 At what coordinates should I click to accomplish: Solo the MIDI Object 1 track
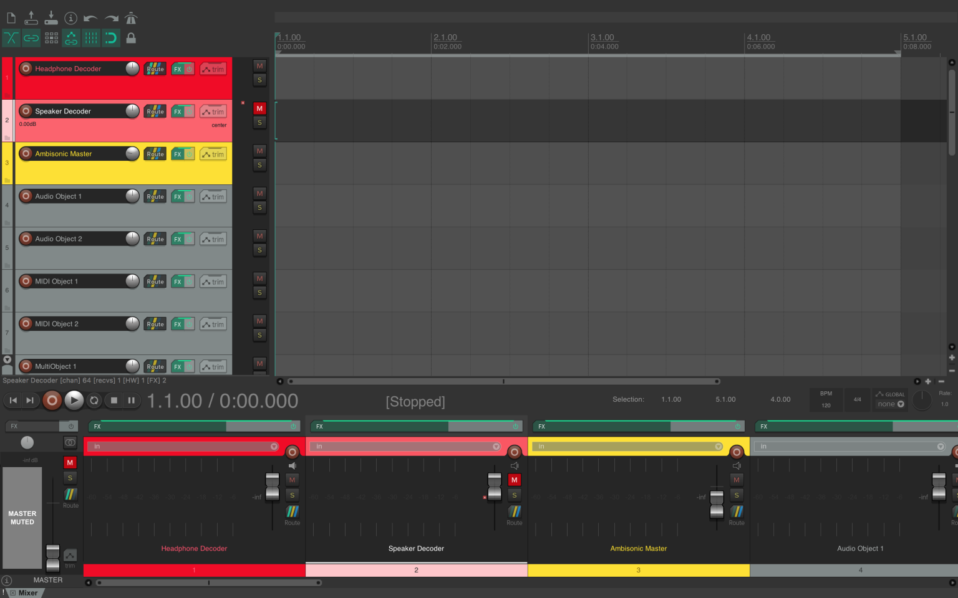point(259,292)
